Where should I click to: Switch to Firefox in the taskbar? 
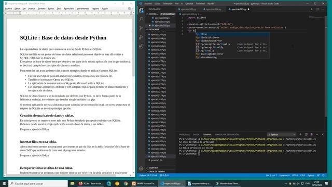[x=91, y=183]
